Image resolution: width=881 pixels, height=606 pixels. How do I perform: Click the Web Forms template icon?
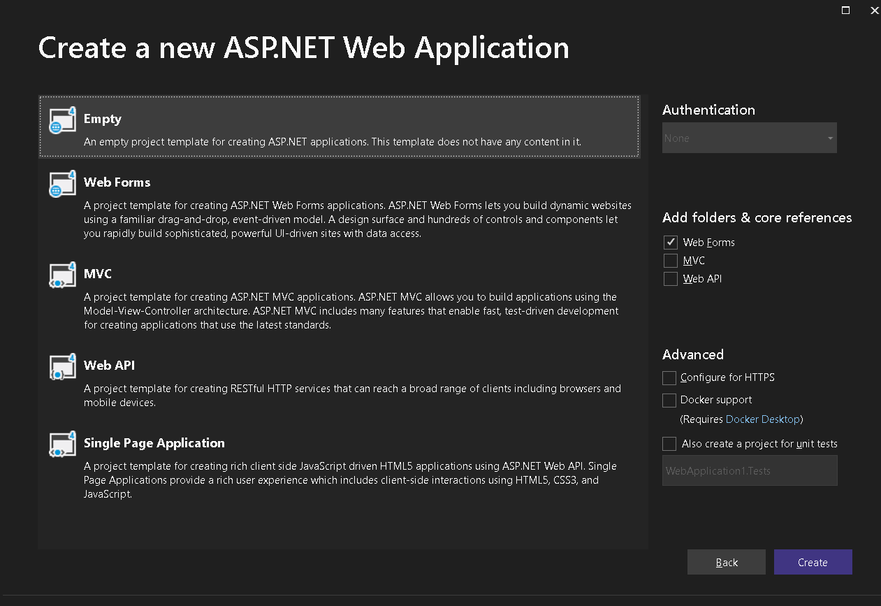click(63, 183)
